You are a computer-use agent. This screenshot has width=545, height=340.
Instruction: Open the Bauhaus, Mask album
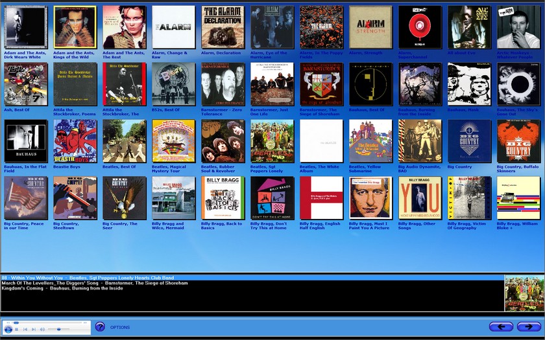469,84
